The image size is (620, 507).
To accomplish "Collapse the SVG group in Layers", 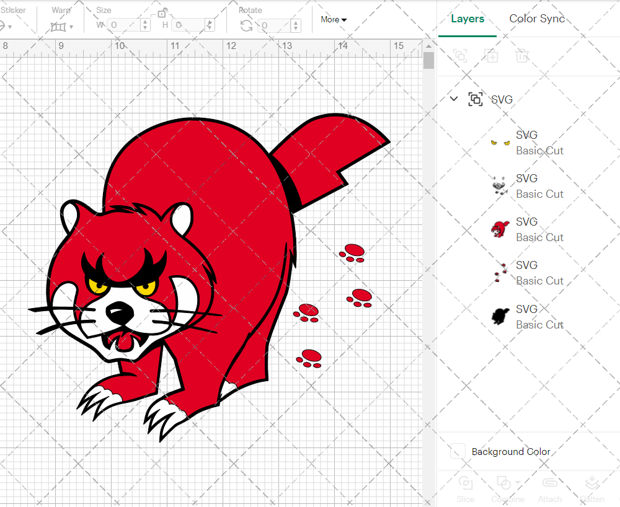I will pyautogui.click(x=454, y=99).
